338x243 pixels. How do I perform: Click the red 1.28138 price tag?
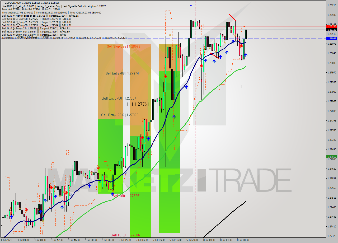(x=331, y=26)
